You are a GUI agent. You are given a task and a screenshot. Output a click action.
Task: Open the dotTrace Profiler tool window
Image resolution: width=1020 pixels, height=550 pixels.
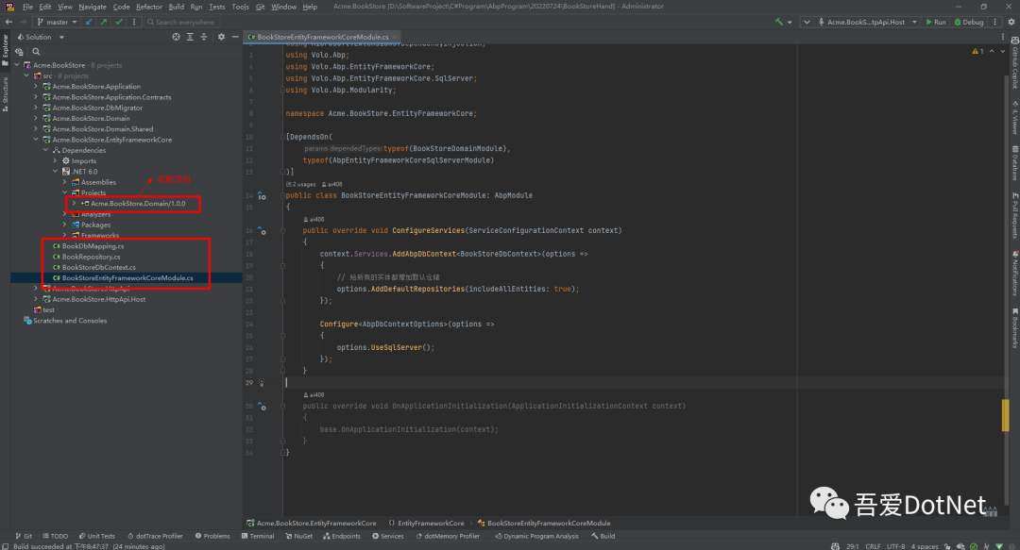pos(156,537)
